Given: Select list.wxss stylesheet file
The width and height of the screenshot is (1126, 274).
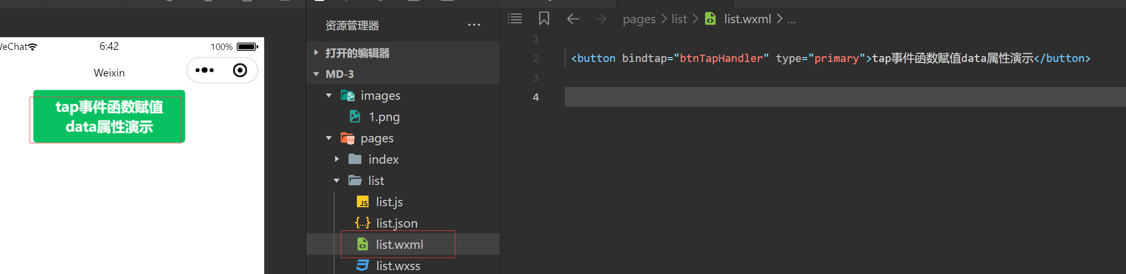Looking at the screenshot, I should click(398, 266).
